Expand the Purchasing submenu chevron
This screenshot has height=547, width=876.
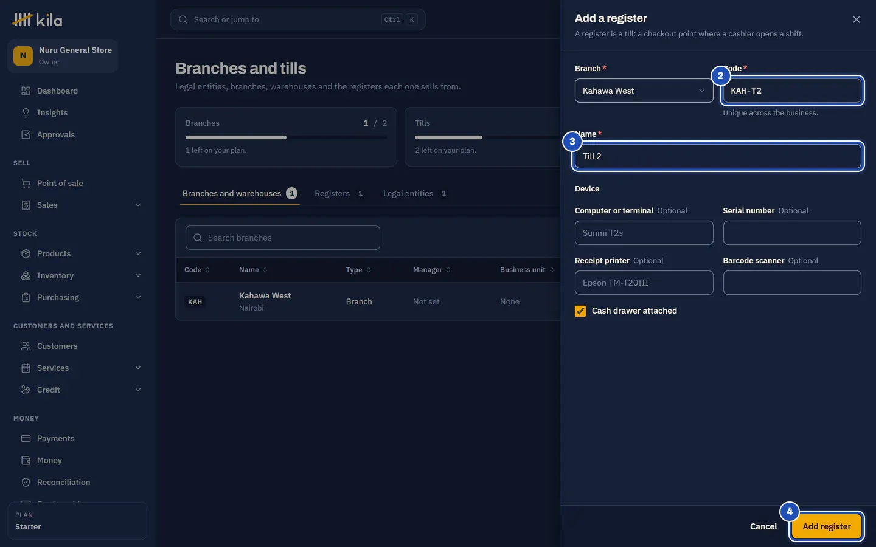(138, 298)
